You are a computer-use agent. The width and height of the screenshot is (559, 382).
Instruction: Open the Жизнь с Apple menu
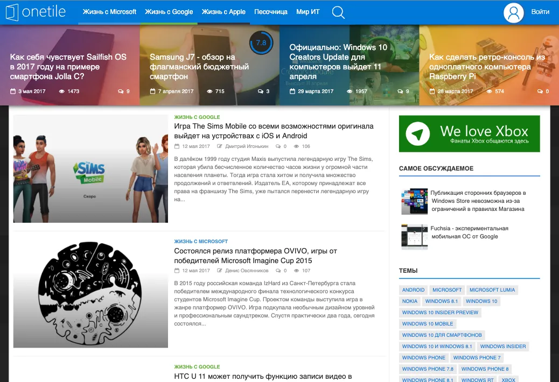[223, 12]
